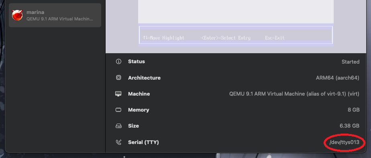
Task: Click the Size hard drive icon
Action: [118, 126]
